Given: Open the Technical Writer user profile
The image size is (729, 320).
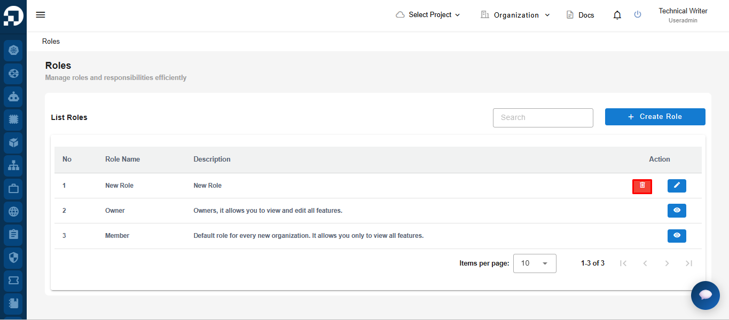Looking at the screenshot, I should click(683, 15).
